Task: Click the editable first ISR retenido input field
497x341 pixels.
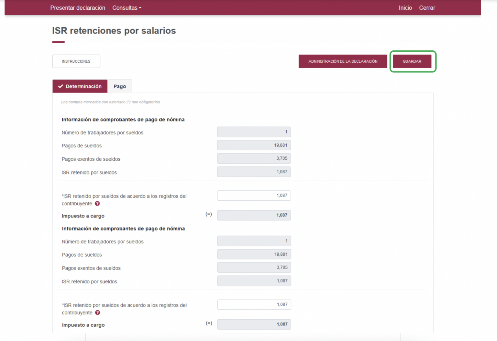Action: tap(254, 195)
